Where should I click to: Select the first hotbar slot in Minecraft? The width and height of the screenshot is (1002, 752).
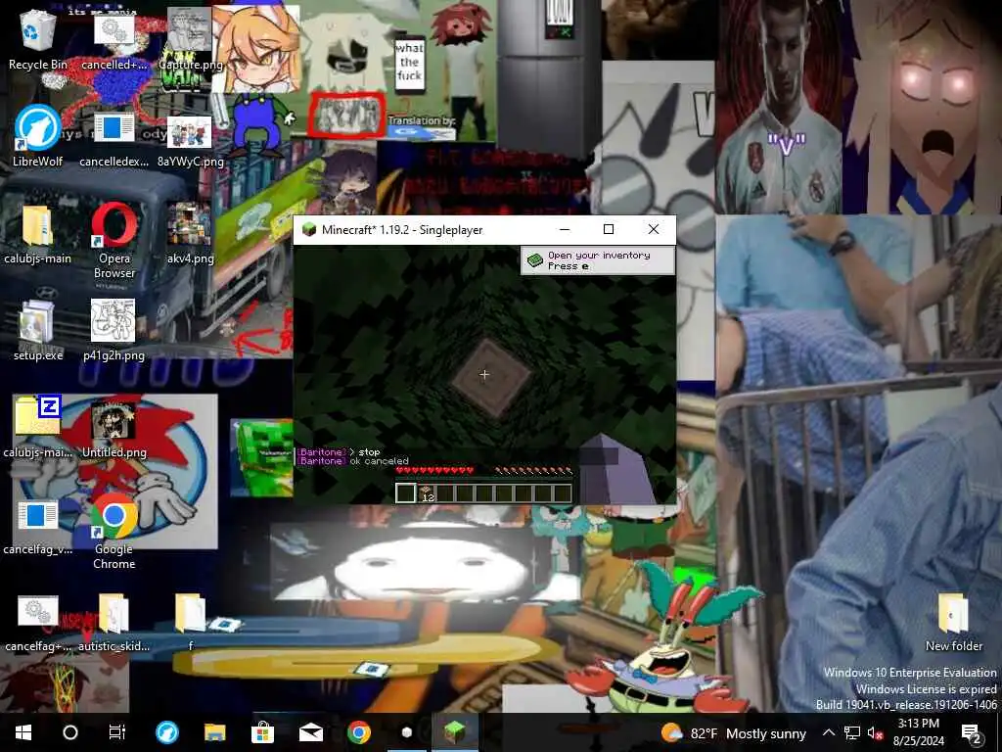point(406,493)
